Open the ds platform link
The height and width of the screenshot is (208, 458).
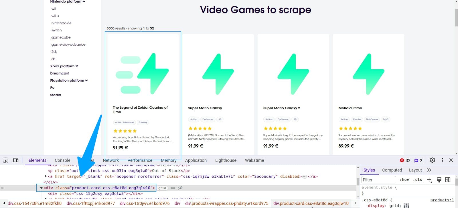[x=53, y=59]
